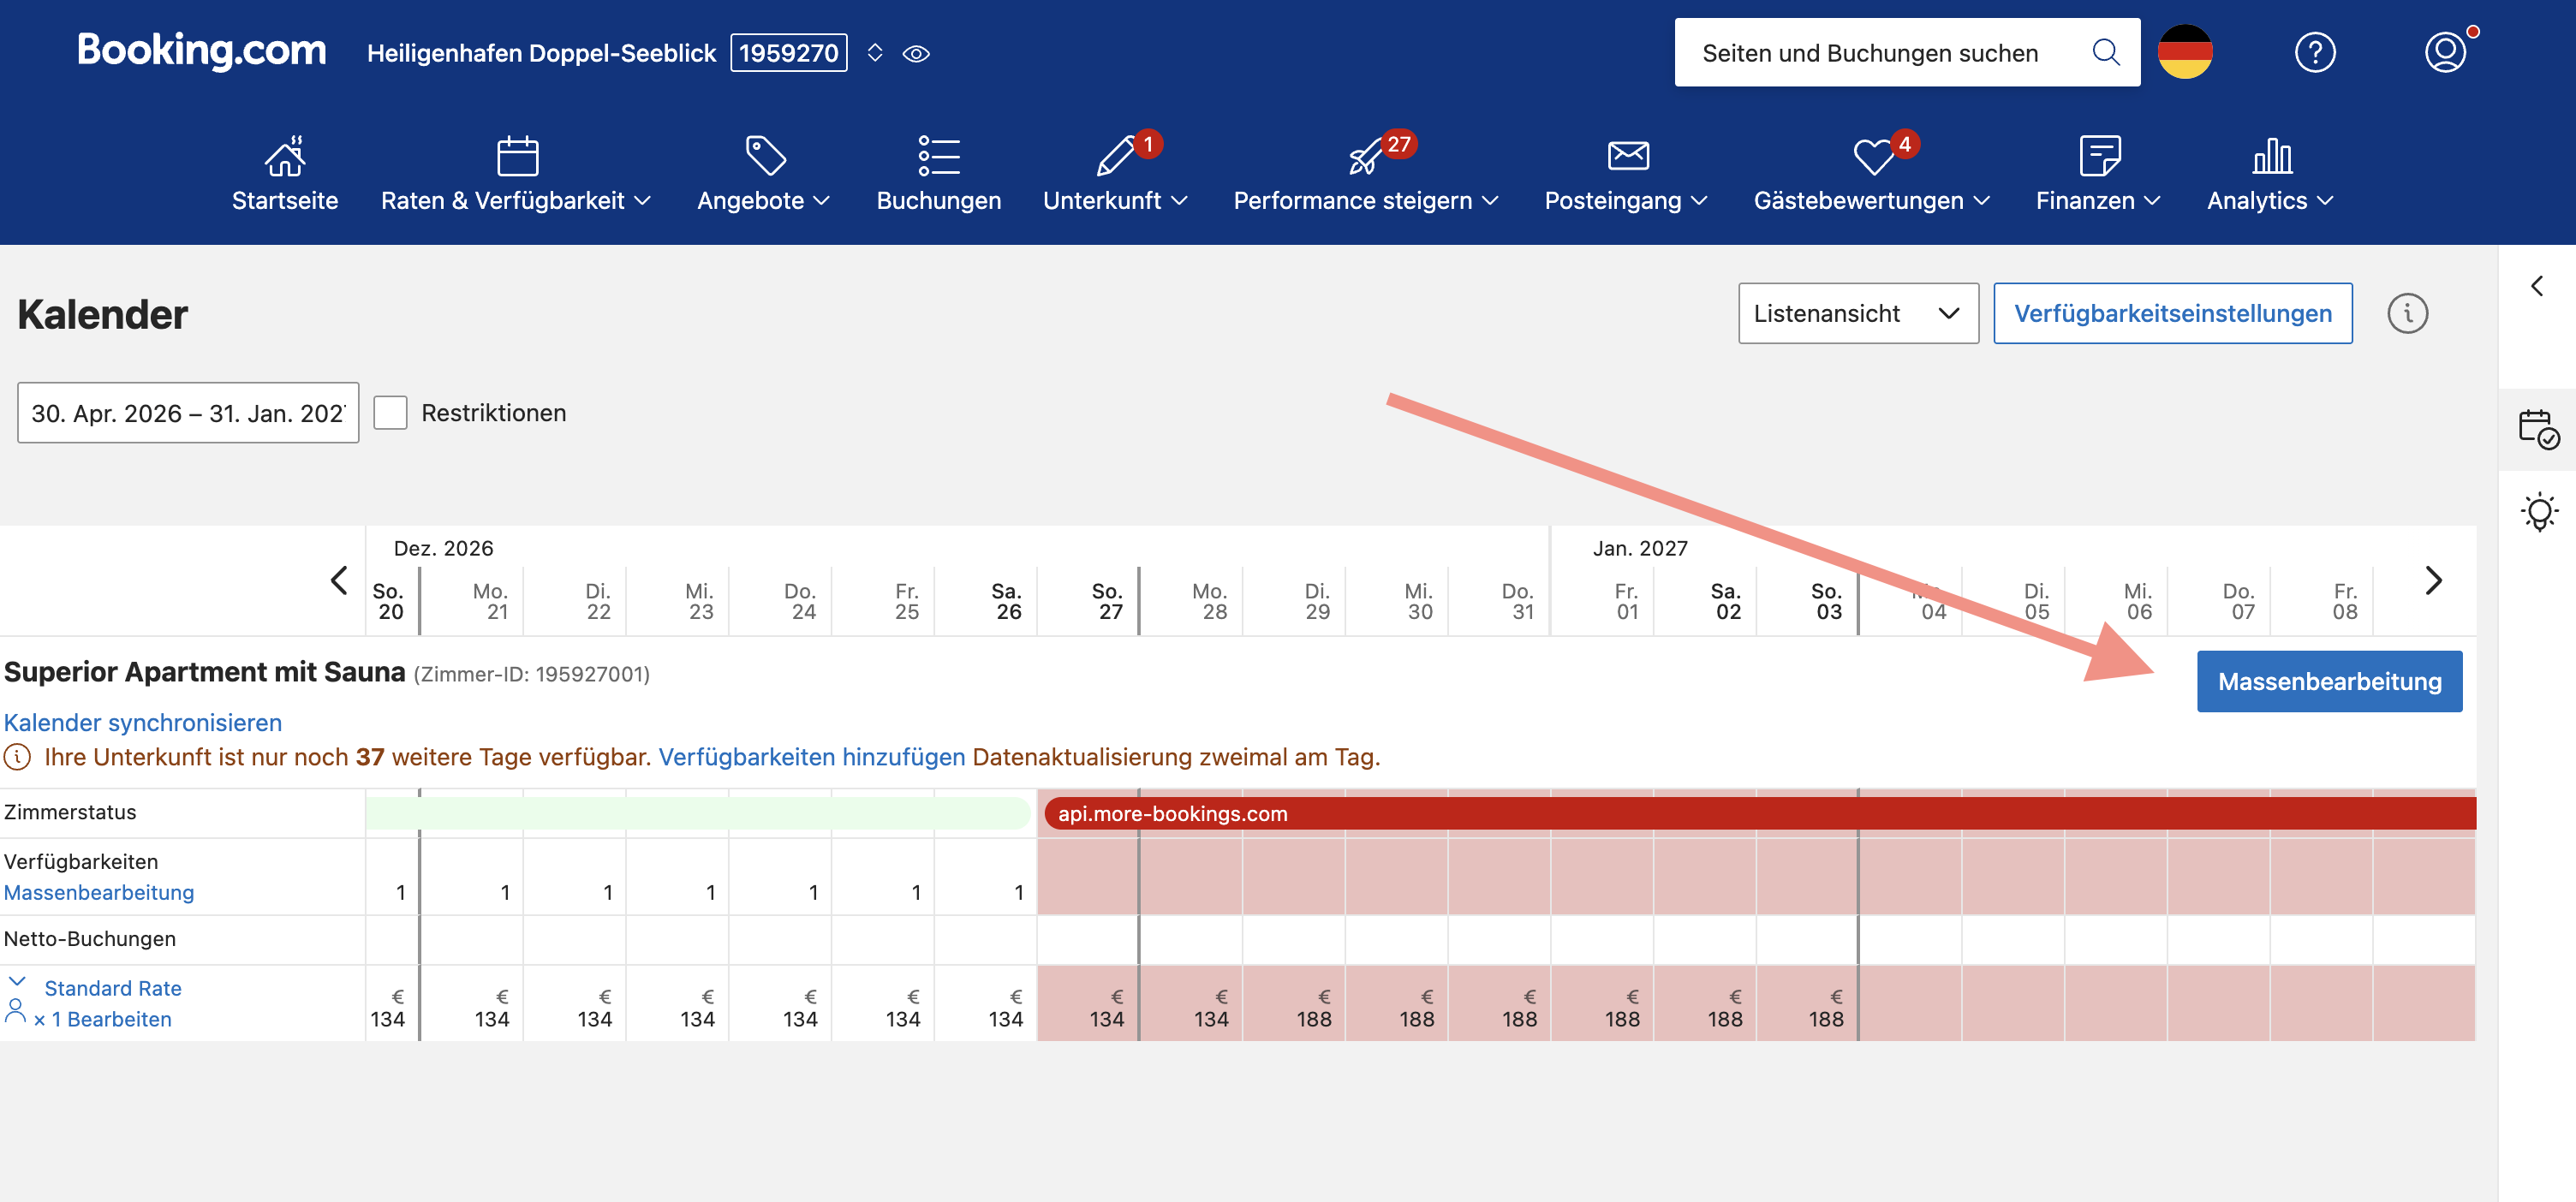Click the blue Massenbearbeitung button
Image resolution: width=2576 pixels, height=1202 pixels.
2329,681
